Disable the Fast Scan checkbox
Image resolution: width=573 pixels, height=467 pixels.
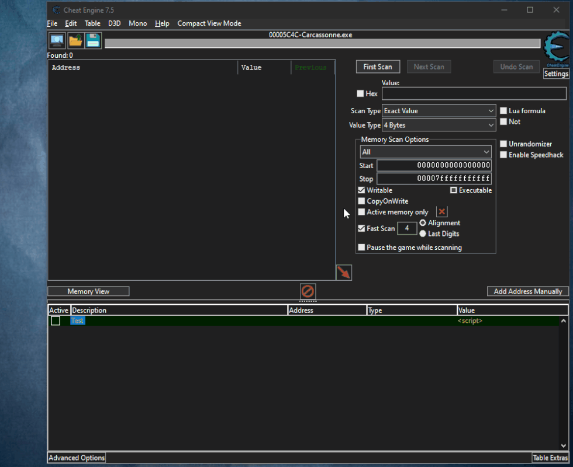click(x=361, y=228)
